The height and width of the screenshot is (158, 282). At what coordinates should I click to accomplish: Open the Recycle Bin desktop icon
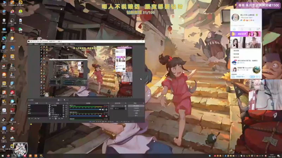point(4,21)
